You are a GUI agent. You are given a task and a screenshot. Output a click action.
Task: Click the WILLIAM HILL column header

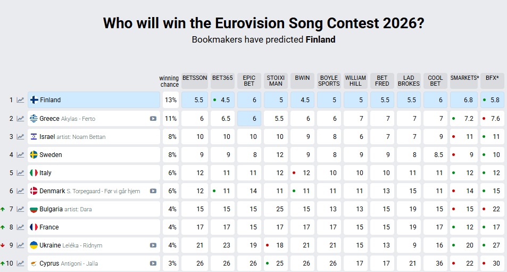pos(355,80)
